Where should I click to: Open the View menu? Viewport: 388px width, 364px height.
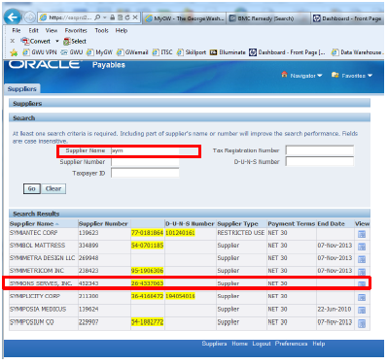coord(52,30)
